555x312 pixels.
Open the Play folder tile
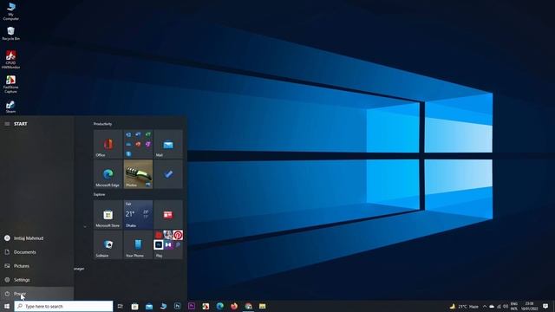pos(168,244)
